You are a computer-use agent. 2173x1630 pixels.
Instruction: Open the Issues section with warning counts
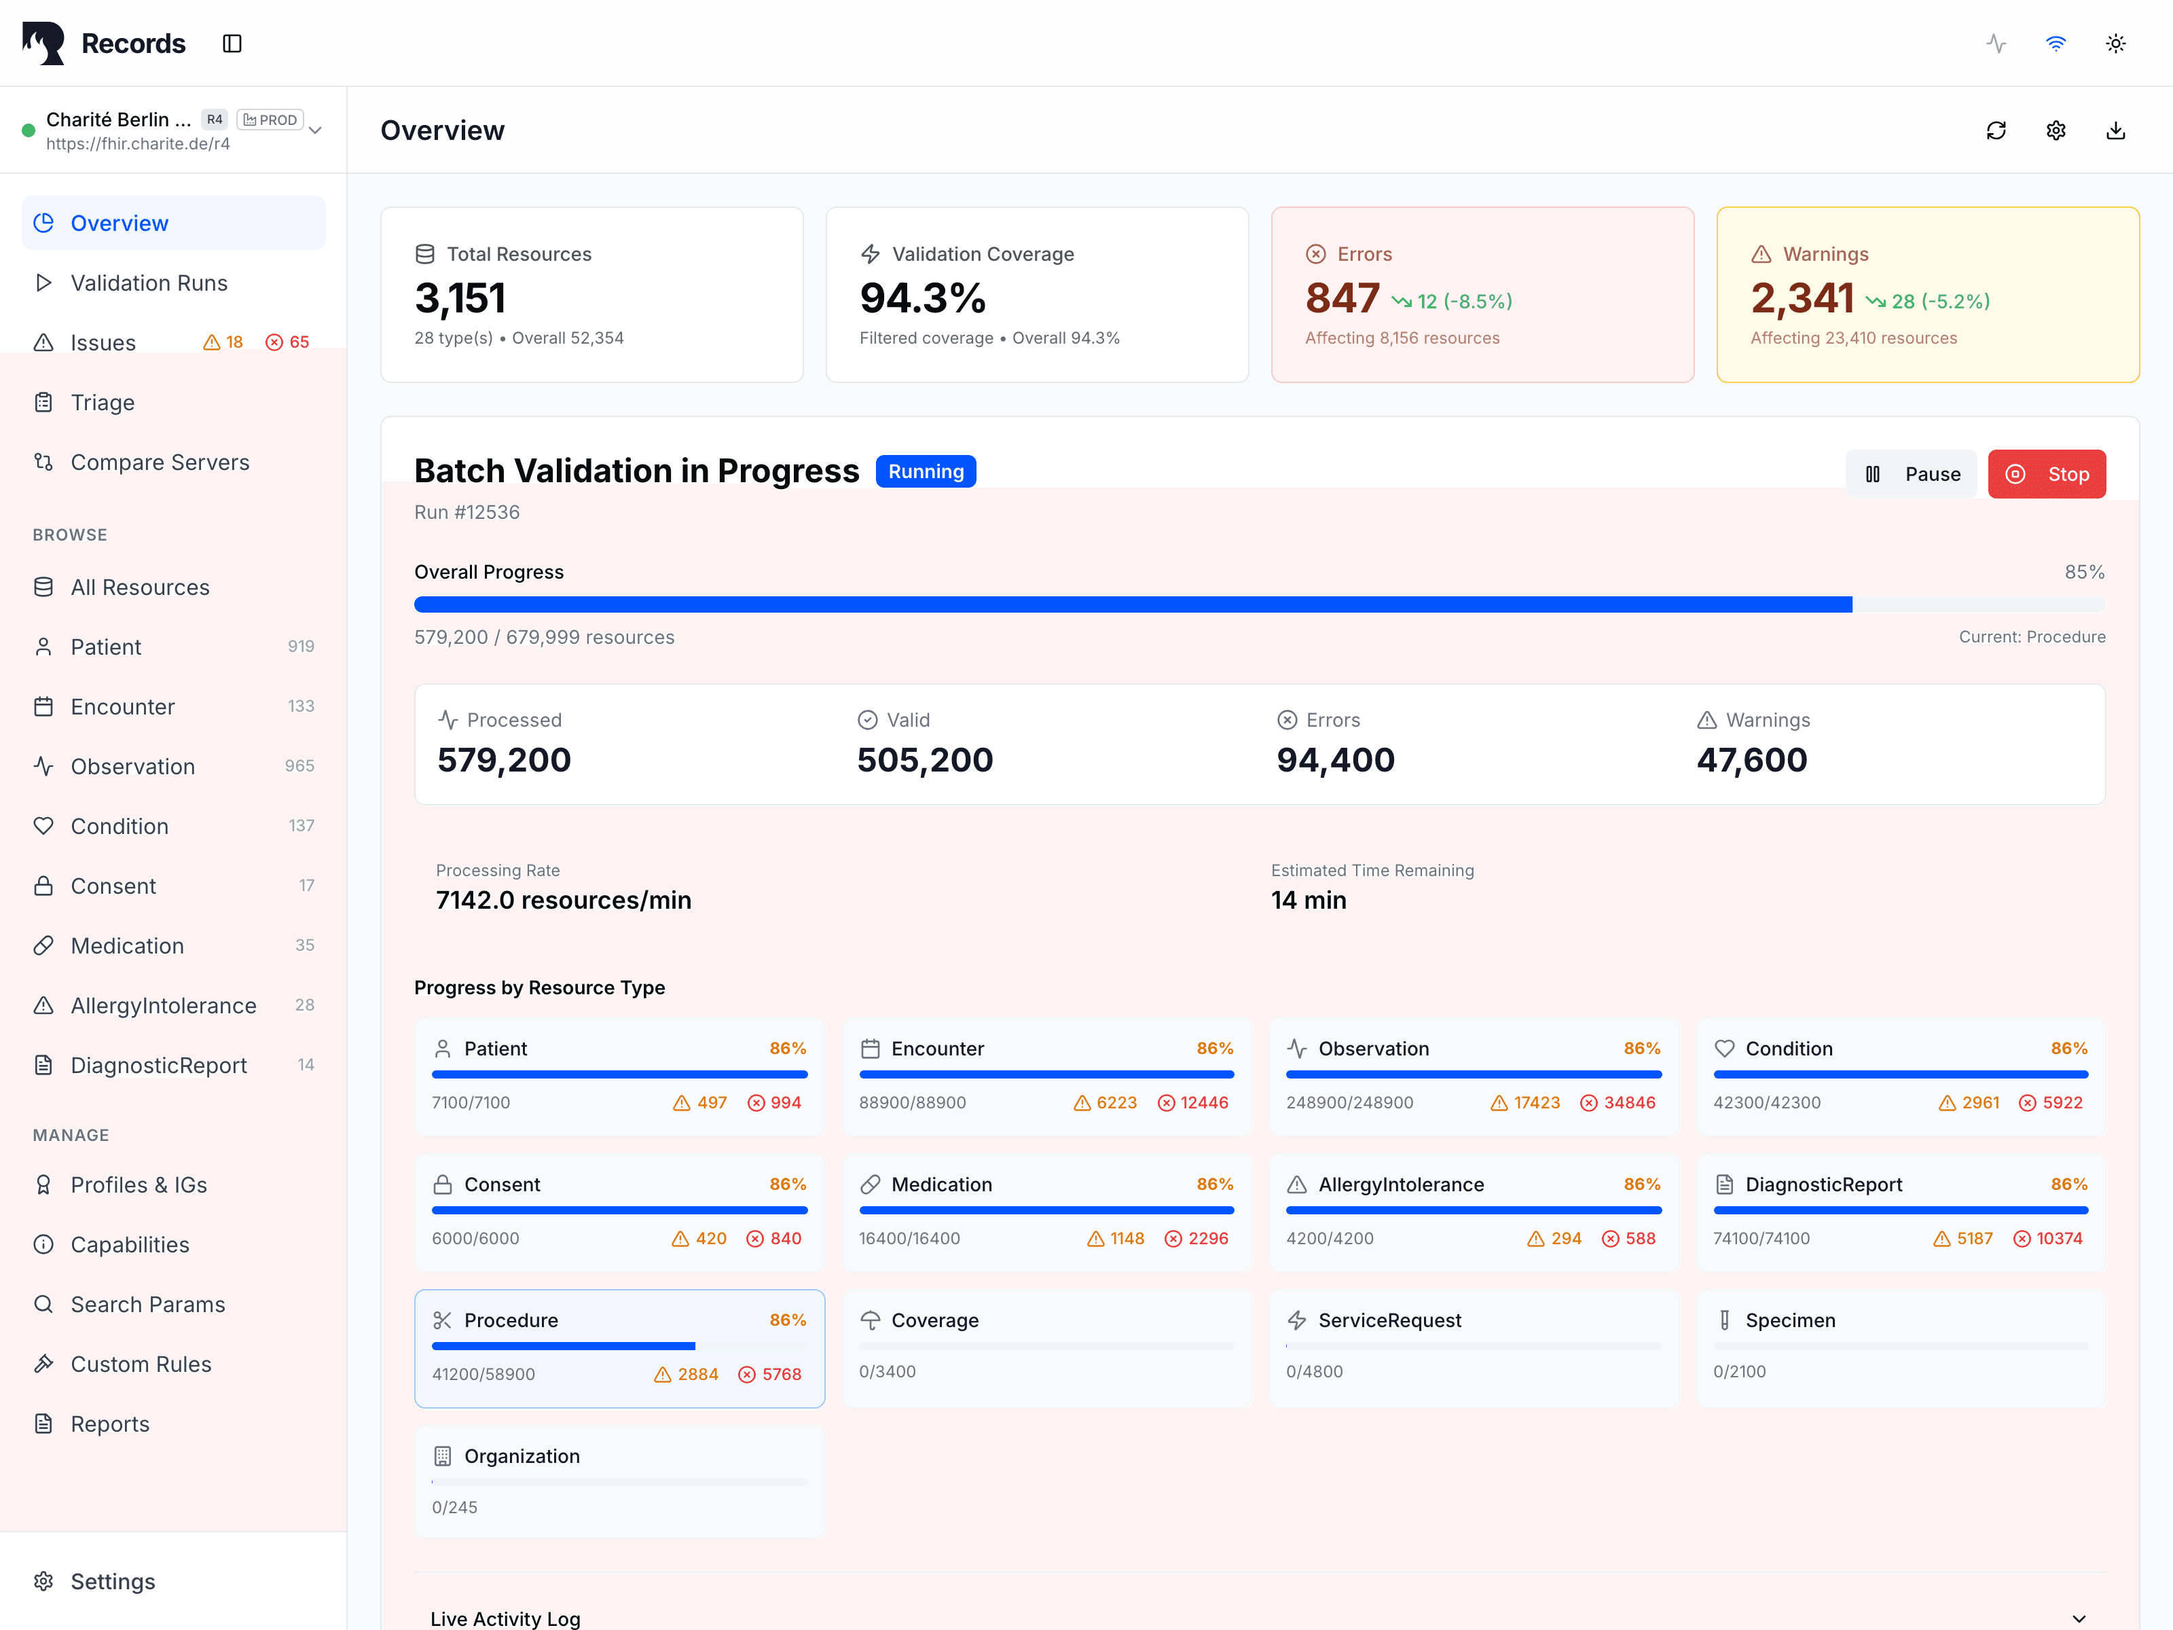click(x=103, y=343)
